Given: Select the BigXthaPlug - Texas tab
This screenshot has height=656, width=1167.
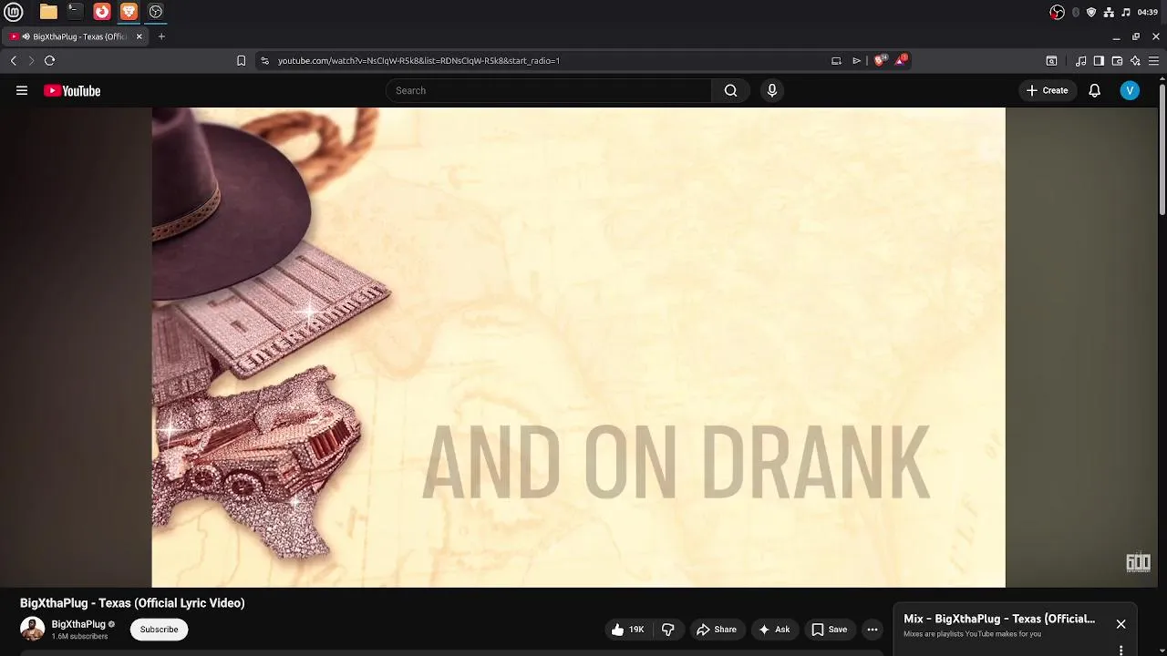Looking at the screenshot, I should coord(77,36).
